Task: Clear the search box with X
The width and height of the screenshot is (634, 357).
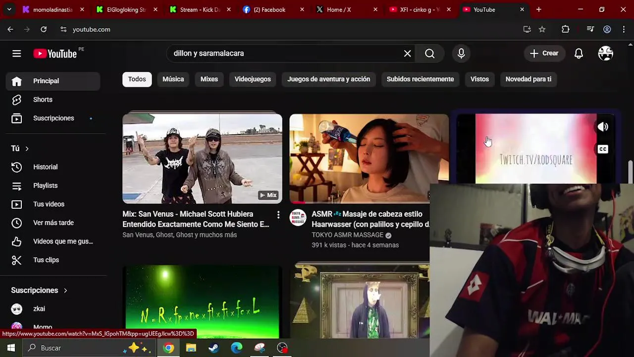Action: click(407, 54)
